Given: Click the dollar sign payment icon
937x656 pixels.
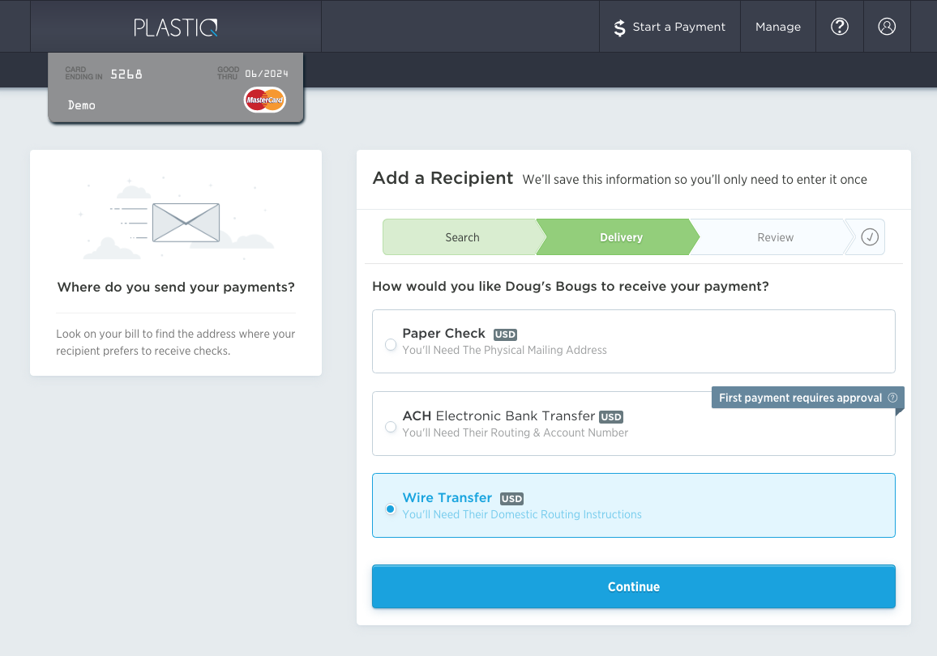Looking at the screenshot, I should click(620, 28).
